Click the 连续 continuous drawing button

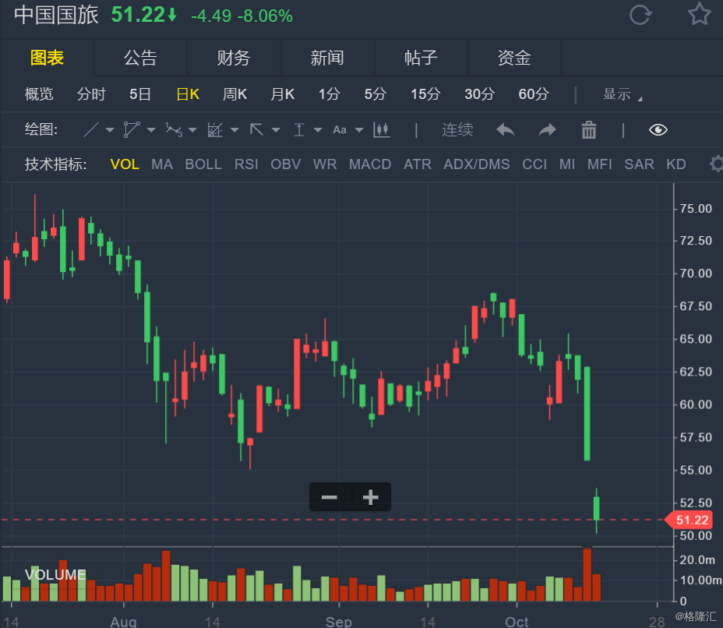pos(457,129)
